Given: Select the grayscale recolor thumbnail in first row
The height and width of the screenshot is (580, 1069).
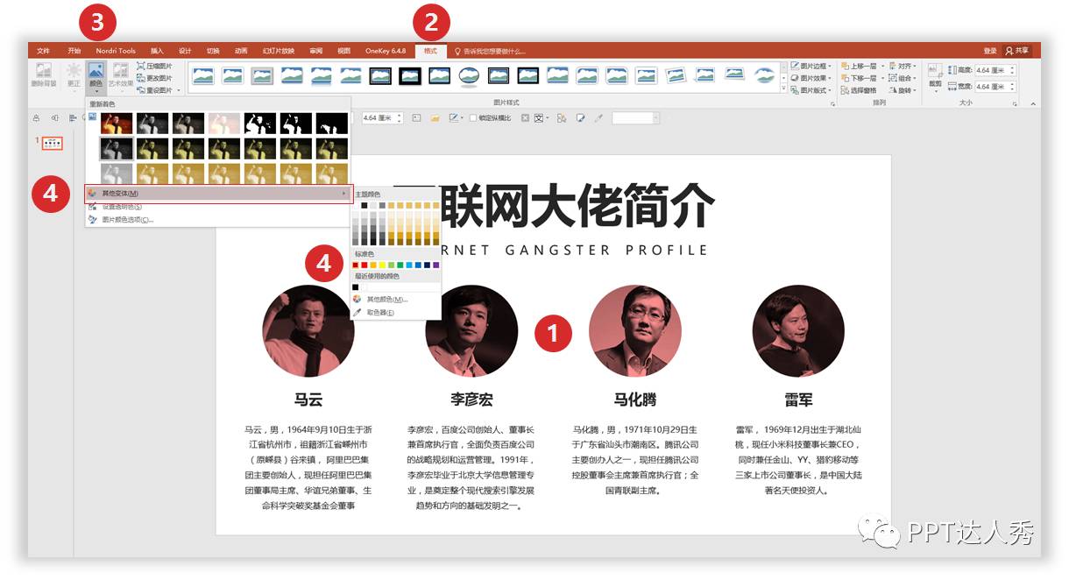Looking at the screenshot, I should pyautogui.click(x=152, y=124).
